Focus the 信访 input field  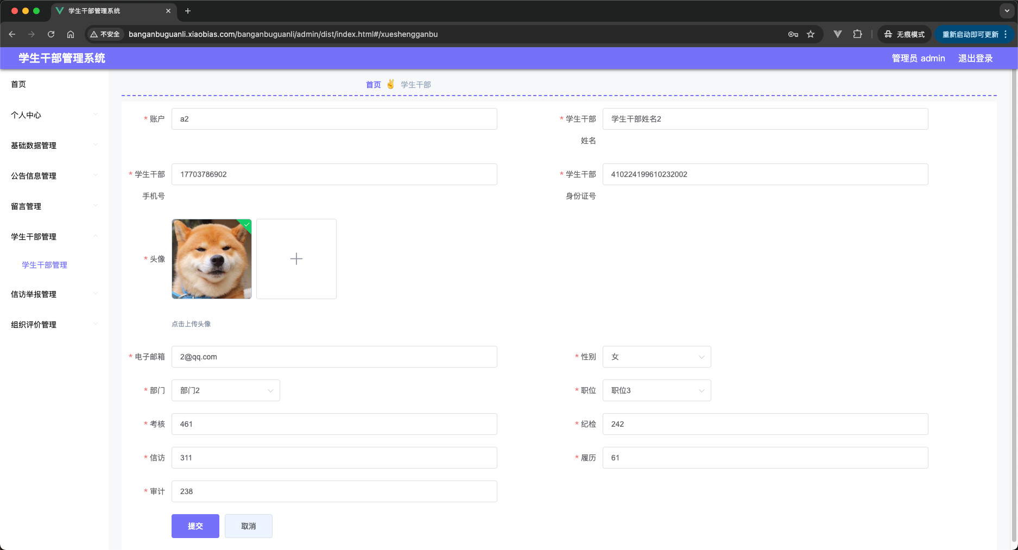click(334, 458)
